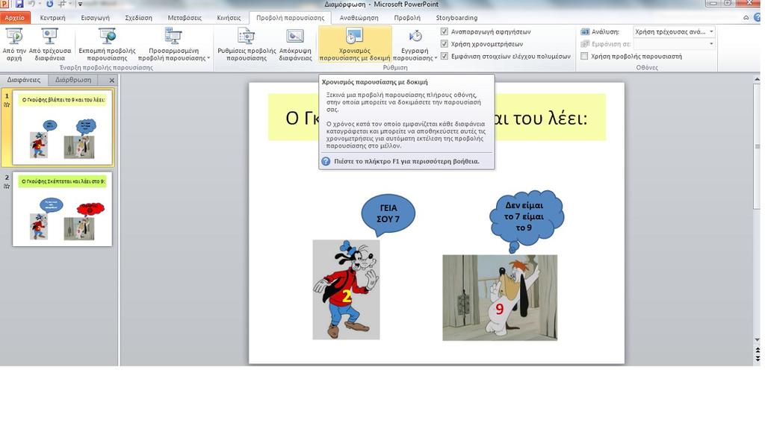Image resolution: width=765 pixels, height=429 pixels.
Task: Click Χρονισμός παρουσίασης με δοκιμή rehearse timings
Action: click(x=355, y=44)
